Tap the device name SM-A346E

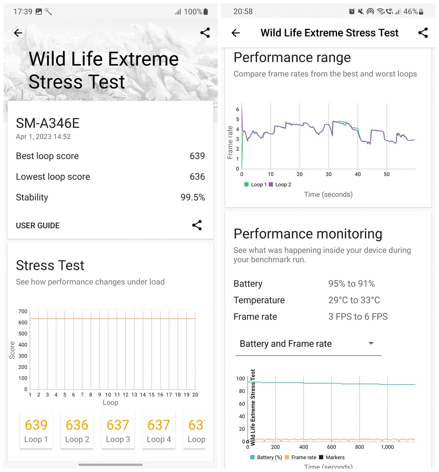point(48,123)
